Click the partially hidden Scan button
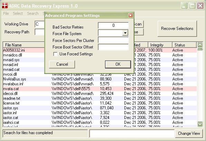The image size is (206, 141). coord(139,24)
